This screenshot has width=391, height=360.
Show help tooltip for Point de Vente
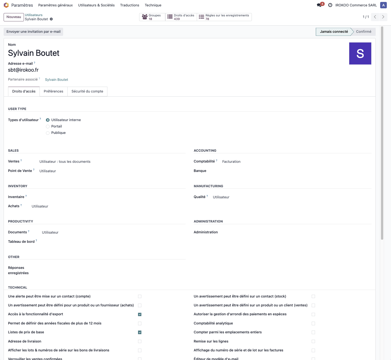point(34,170)
